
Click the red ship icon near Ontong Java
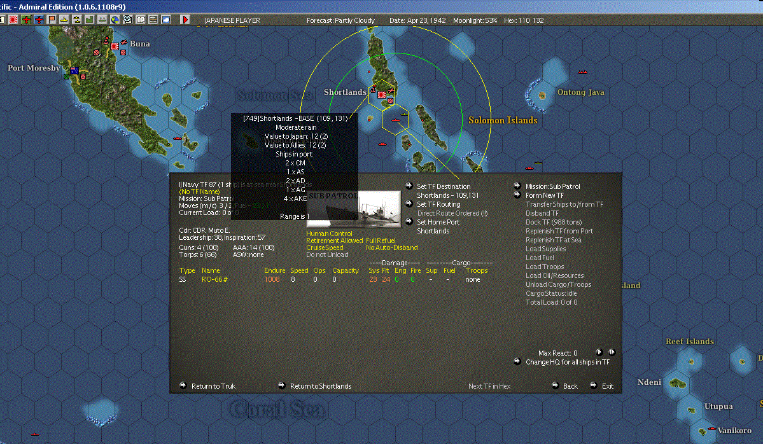pyautogui.click(x=582, y=72)
